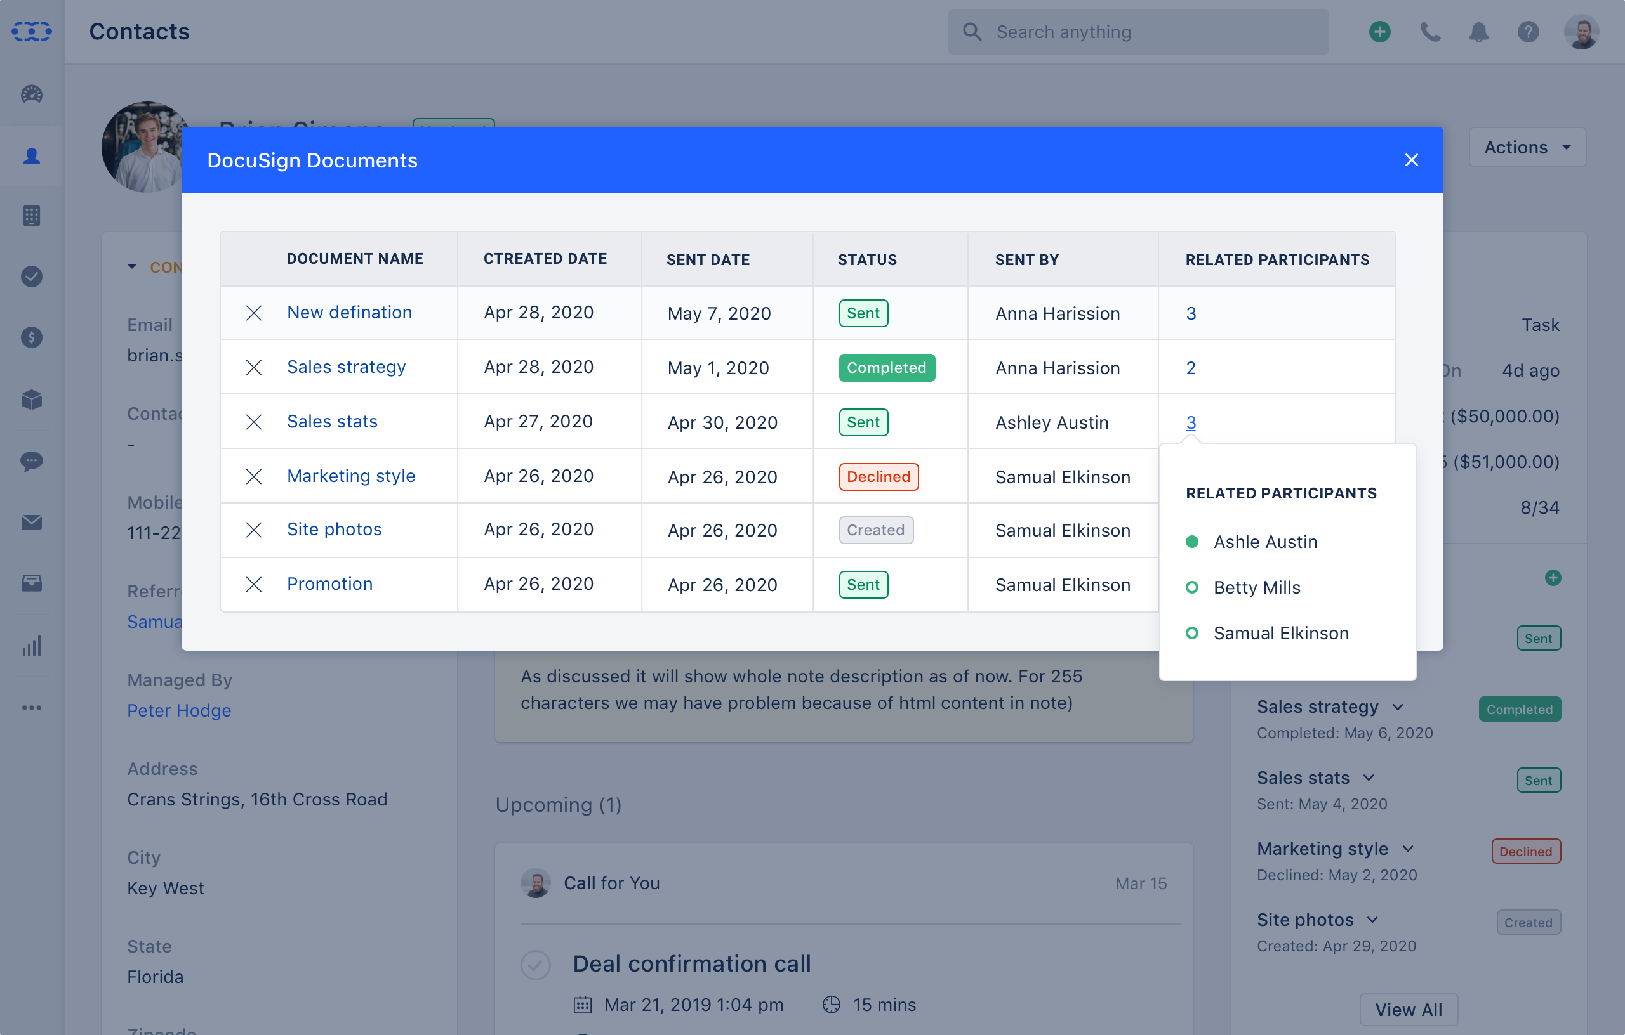Open the Marketing style document link in table
Image resolution: width=1625 pixels, height=1035 pixels.
pos(351,476)
